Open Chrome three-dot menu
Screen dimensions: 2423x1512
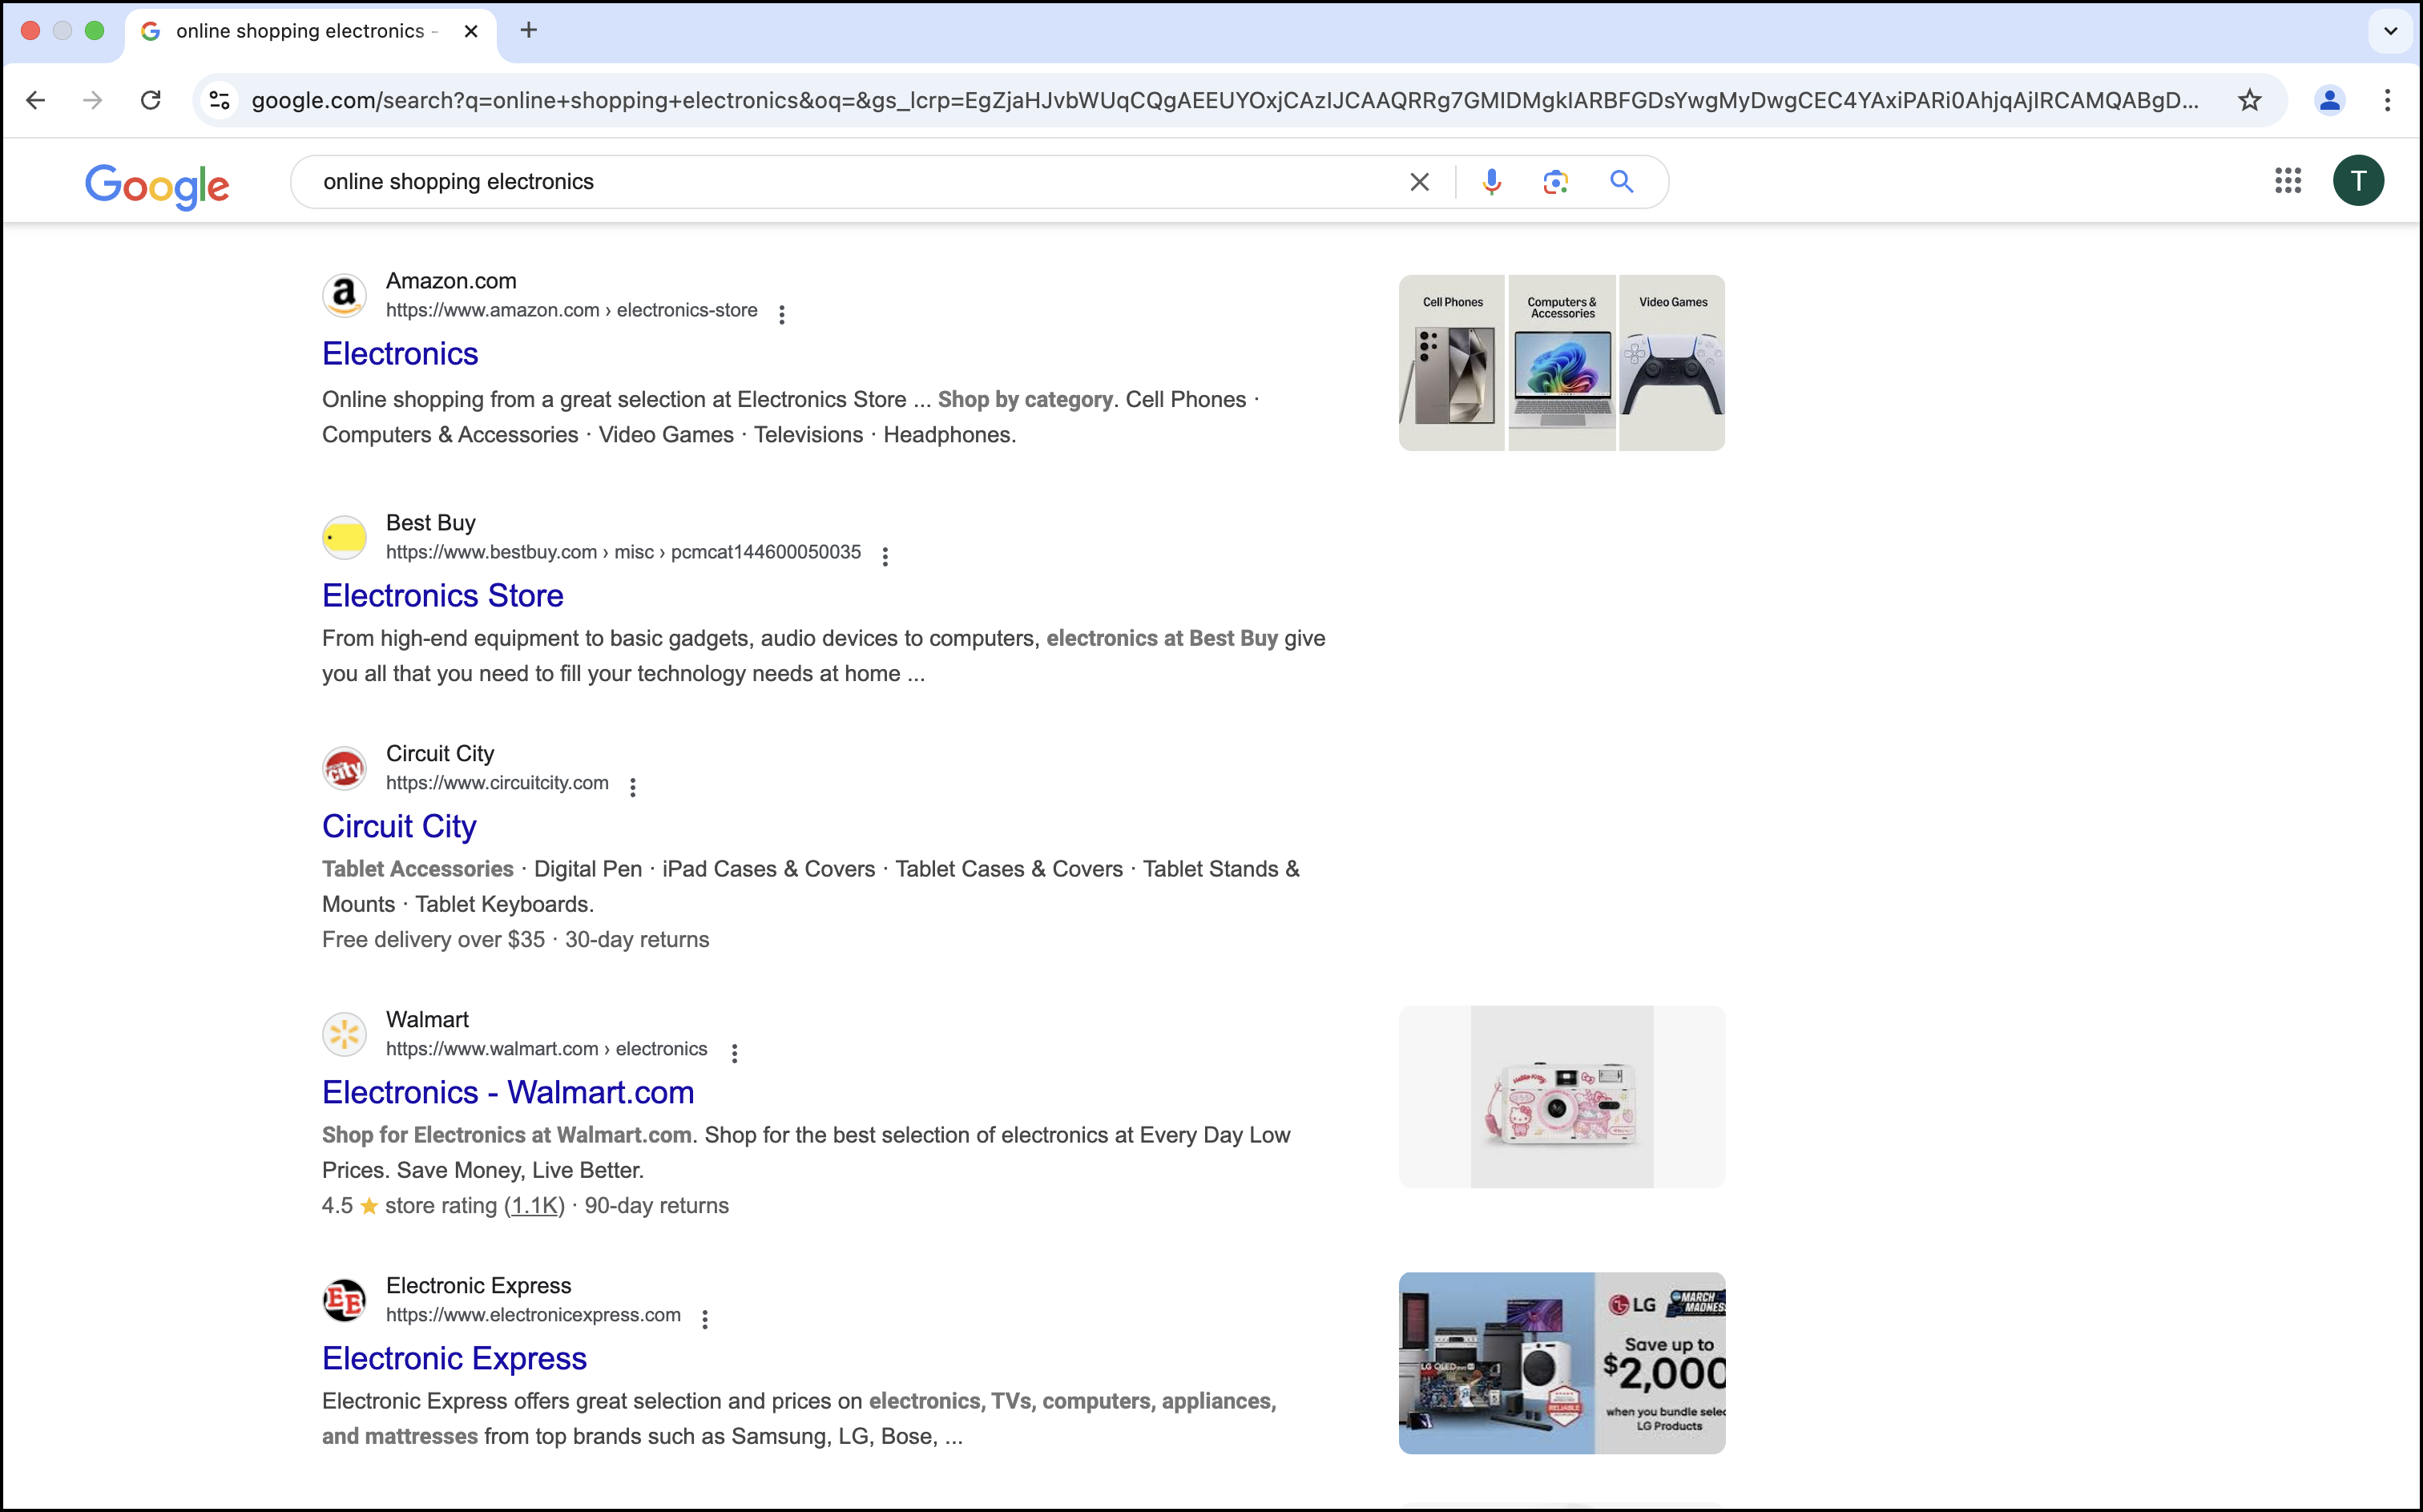click(x=2387, y=100)
